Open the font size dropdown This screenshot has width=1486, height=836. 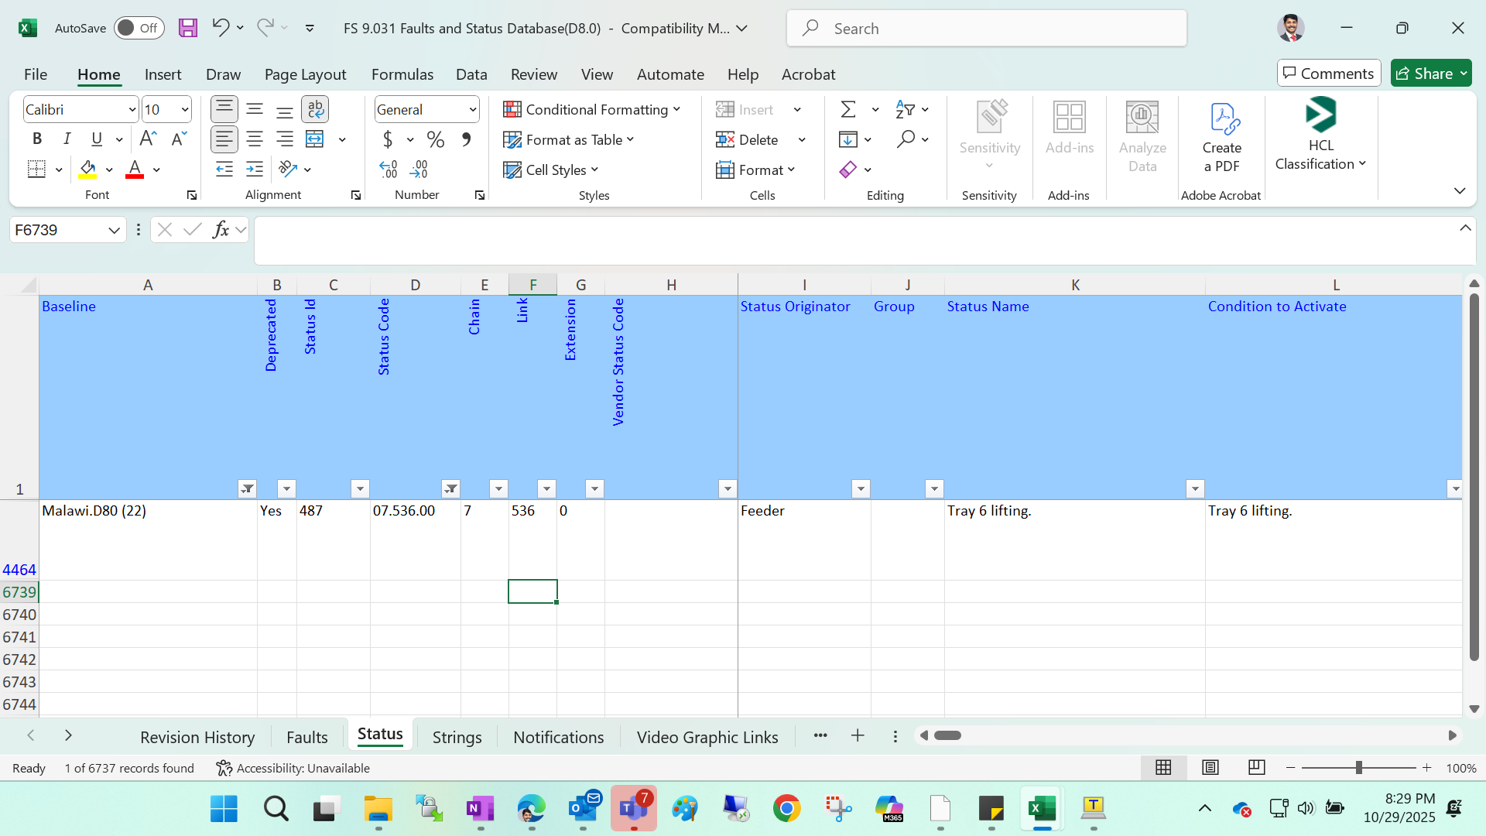185,110
